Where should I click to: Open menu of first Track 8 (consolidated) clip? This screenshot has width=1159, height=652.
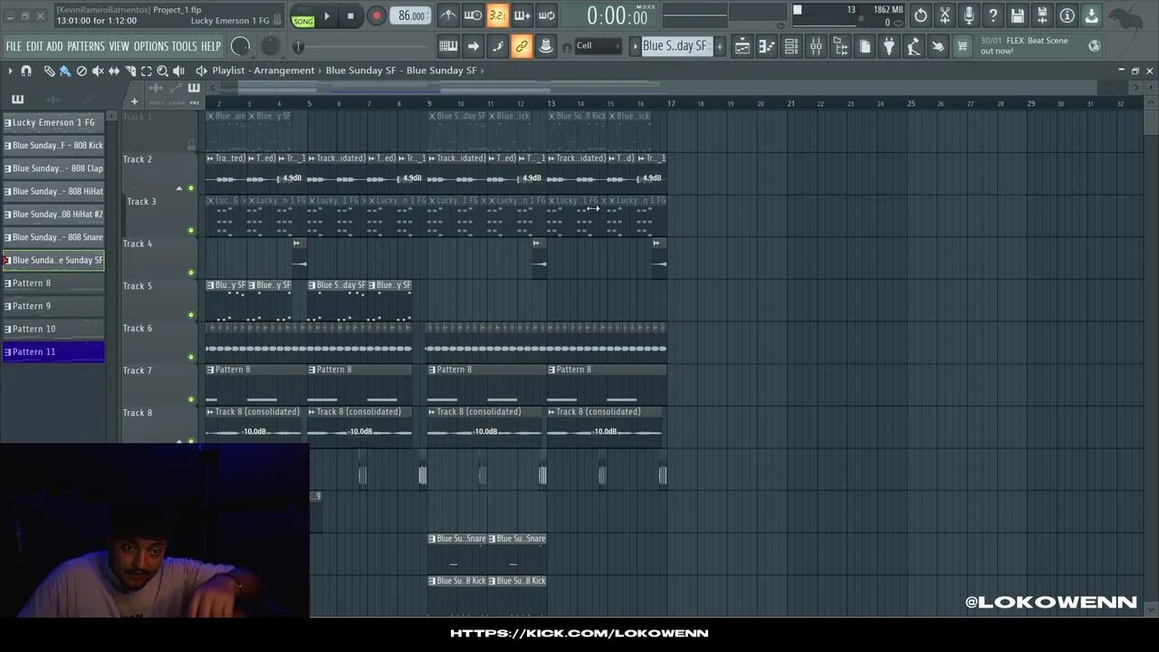pyautogui.click(x=211, y=412)
